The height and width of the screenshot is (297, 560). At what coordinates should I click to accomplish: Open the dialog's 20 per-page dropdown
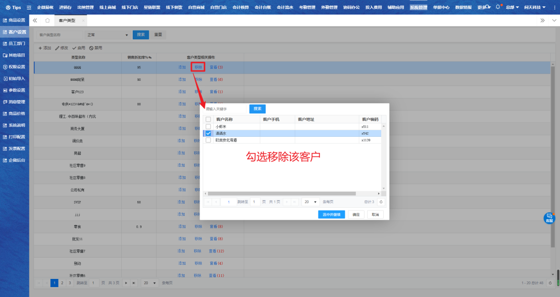click(311, 202)
